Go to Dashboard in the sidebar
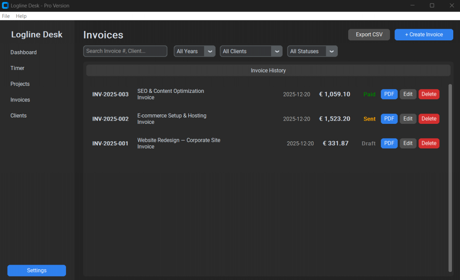Viewport: 460px width, 280px height. click(24, 52)
